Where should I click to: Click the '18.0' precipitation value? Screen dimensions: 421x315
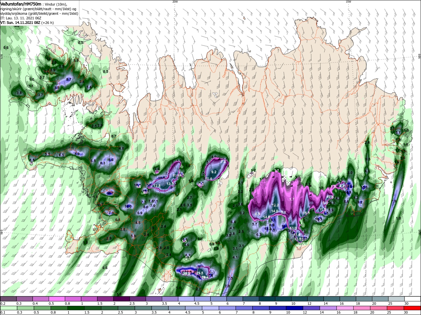(x=128, y=206)
